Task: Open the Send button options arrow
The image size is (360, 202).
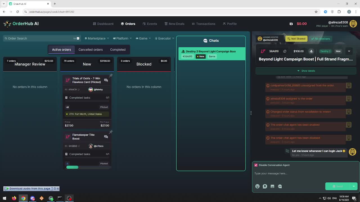Action: [x=354, y=186]
